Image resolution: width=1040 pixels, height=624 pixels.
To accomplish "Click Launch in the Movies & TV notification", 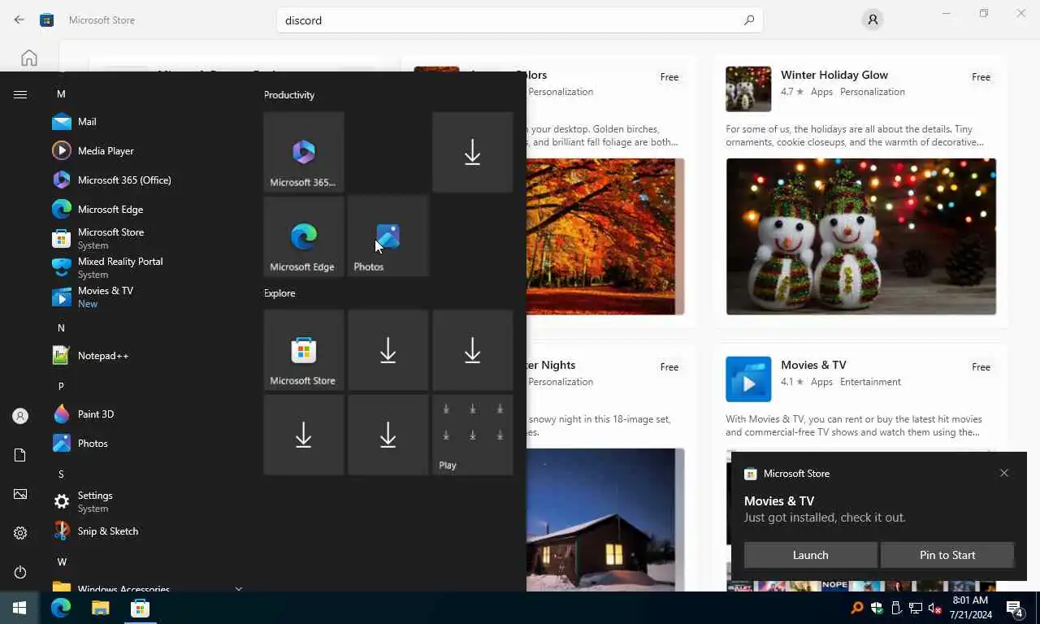I will [810, 555].
